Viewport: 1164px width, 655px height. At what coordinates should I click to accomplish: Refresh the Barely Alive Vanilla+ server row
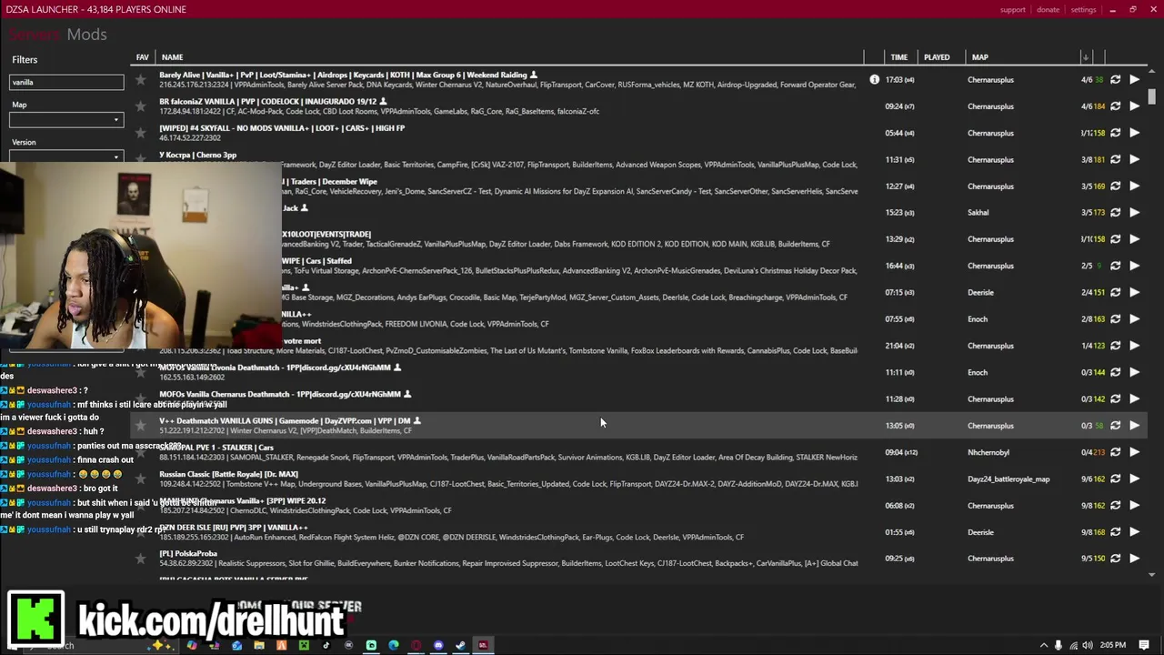tap(1115, 80)
